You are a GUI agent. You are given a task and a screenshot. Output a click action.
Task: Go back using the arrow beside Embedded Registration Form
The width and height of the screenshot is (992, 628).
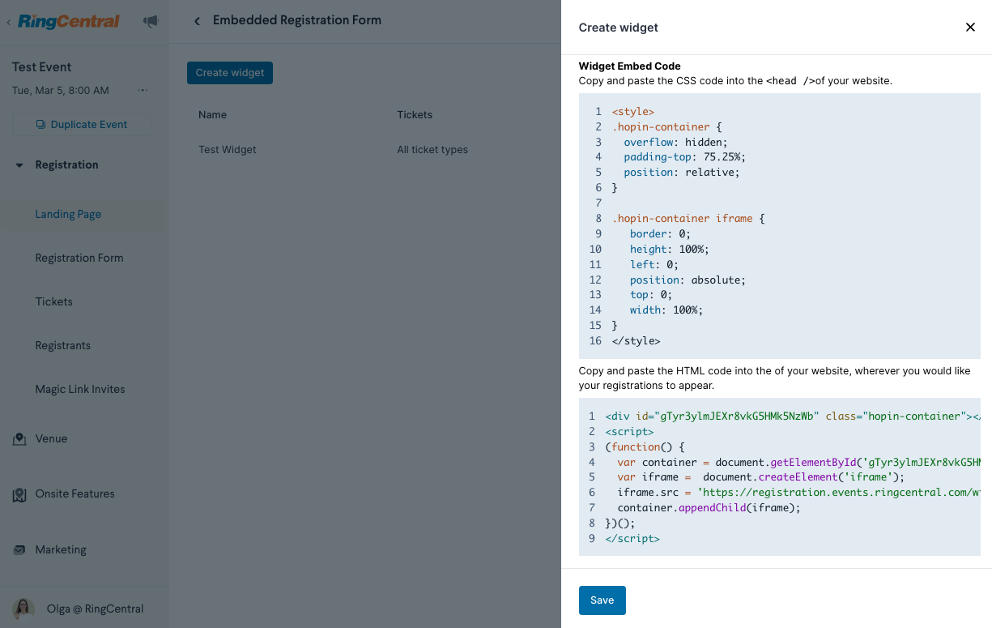point(197,21)
